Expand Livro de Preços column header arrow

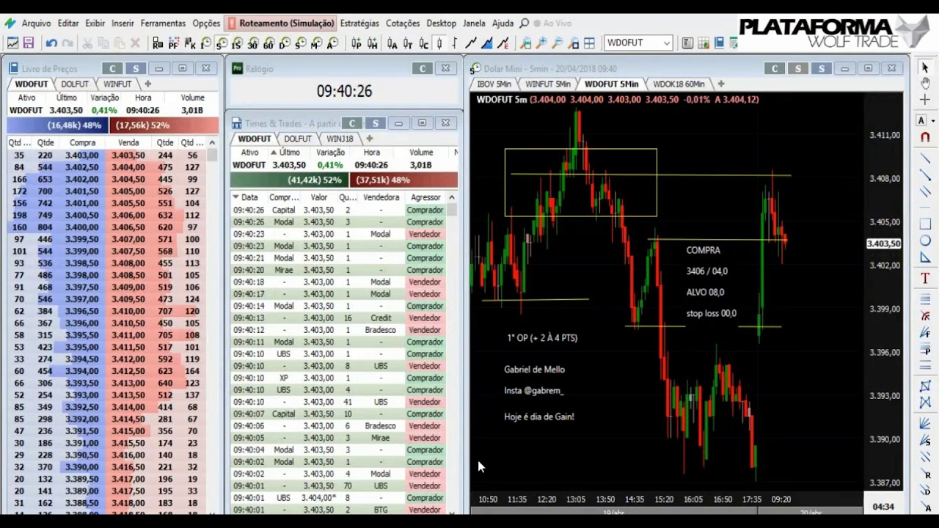(212, 143)
